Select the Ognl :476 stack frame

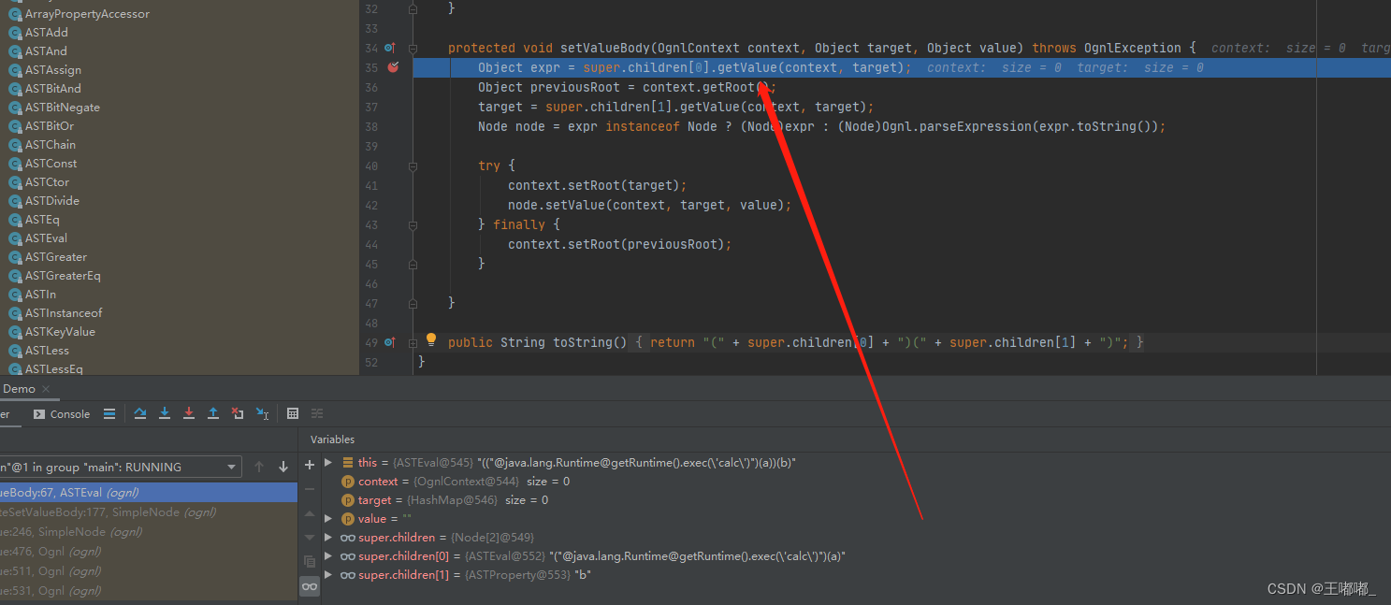[x=149, y=551]
